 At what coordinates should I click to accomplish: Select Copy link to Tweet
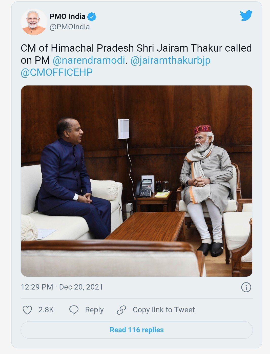164,310
